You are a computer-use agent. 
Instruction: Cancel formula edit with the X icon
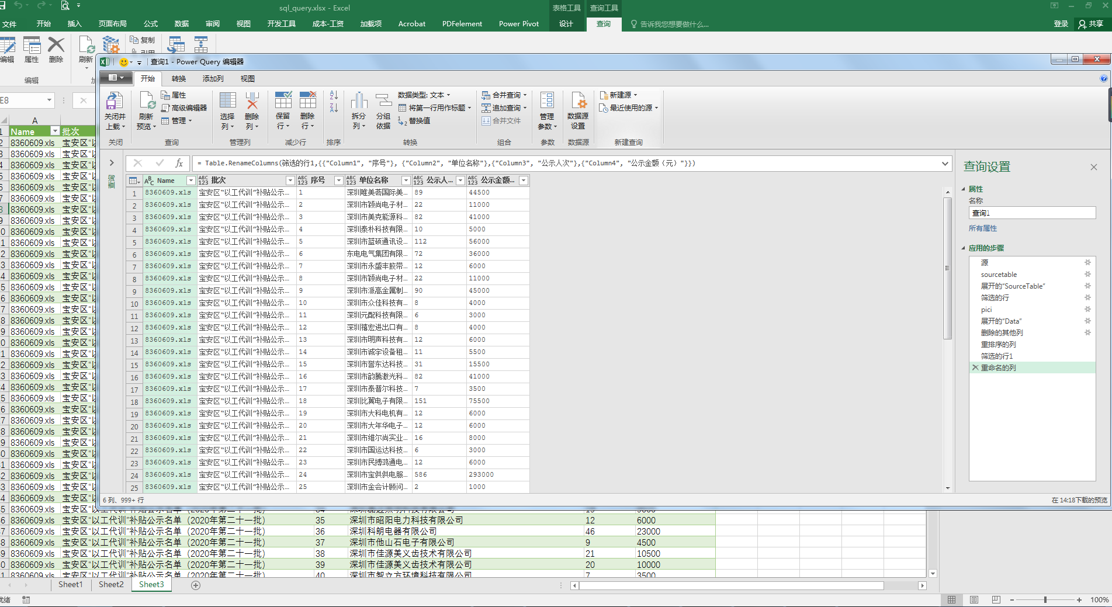[x=137, y=164]
